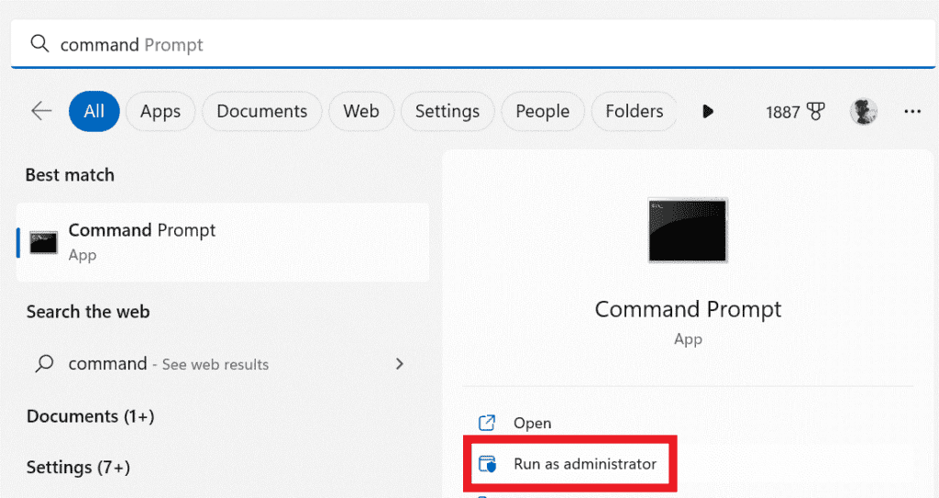This screenshot has height=498, width=939.
Task: Click the Documents (1+) heading
Action: click(x=91, y=415)
